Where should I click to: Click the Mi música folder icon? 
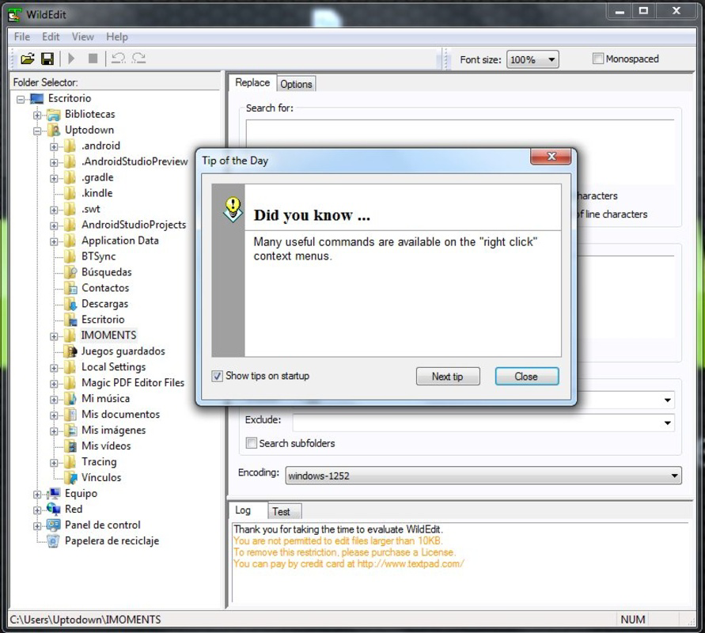pos(70,399)
